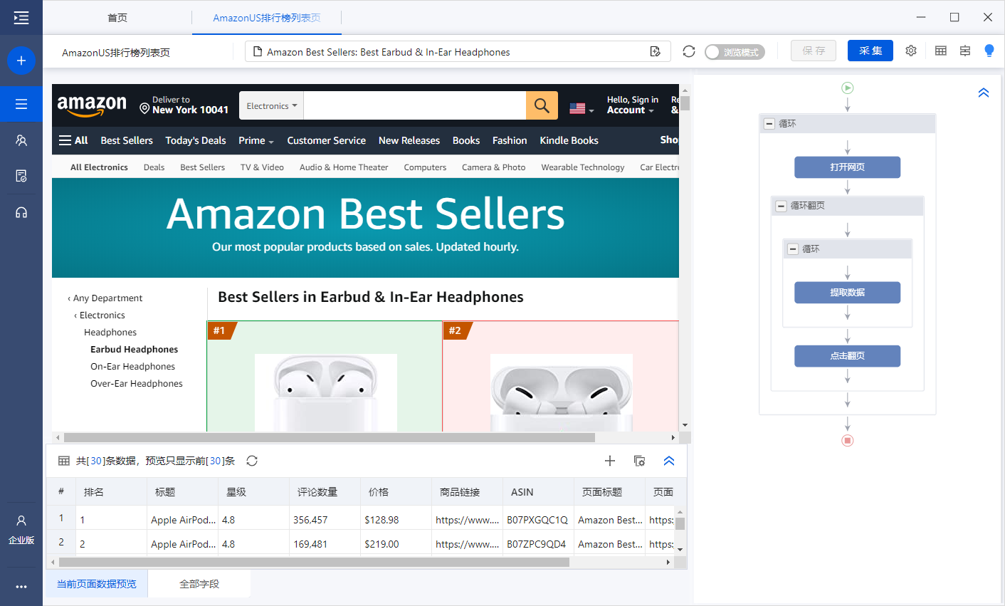Open the Electronics search category dropdown
This screenshot has height=606, width=1005.
pos(271,105)
